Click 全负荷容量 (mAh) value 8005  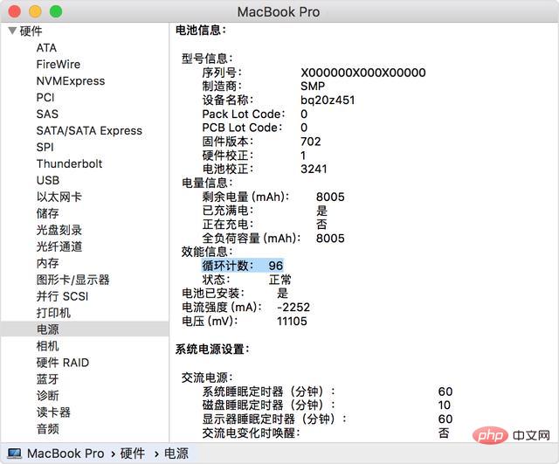pos(330,239)
